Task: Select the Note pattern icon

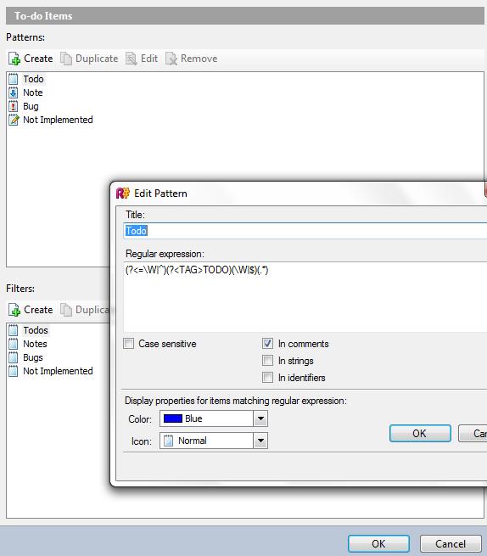Action: pyautogui.click(x=13, y=93)
